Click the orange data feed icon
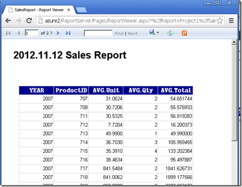The width and height of the screenshot is (242, 187). click(x=185, y=33)
